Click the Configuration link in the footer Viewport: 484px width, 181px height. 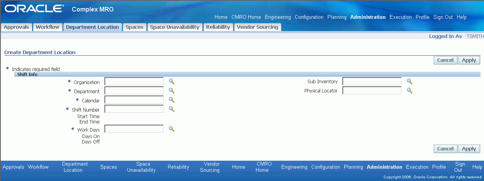(x=325, y=167)
